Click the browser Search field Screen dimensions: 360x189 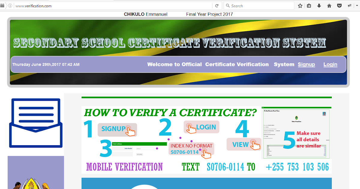(x=259, y=6)
